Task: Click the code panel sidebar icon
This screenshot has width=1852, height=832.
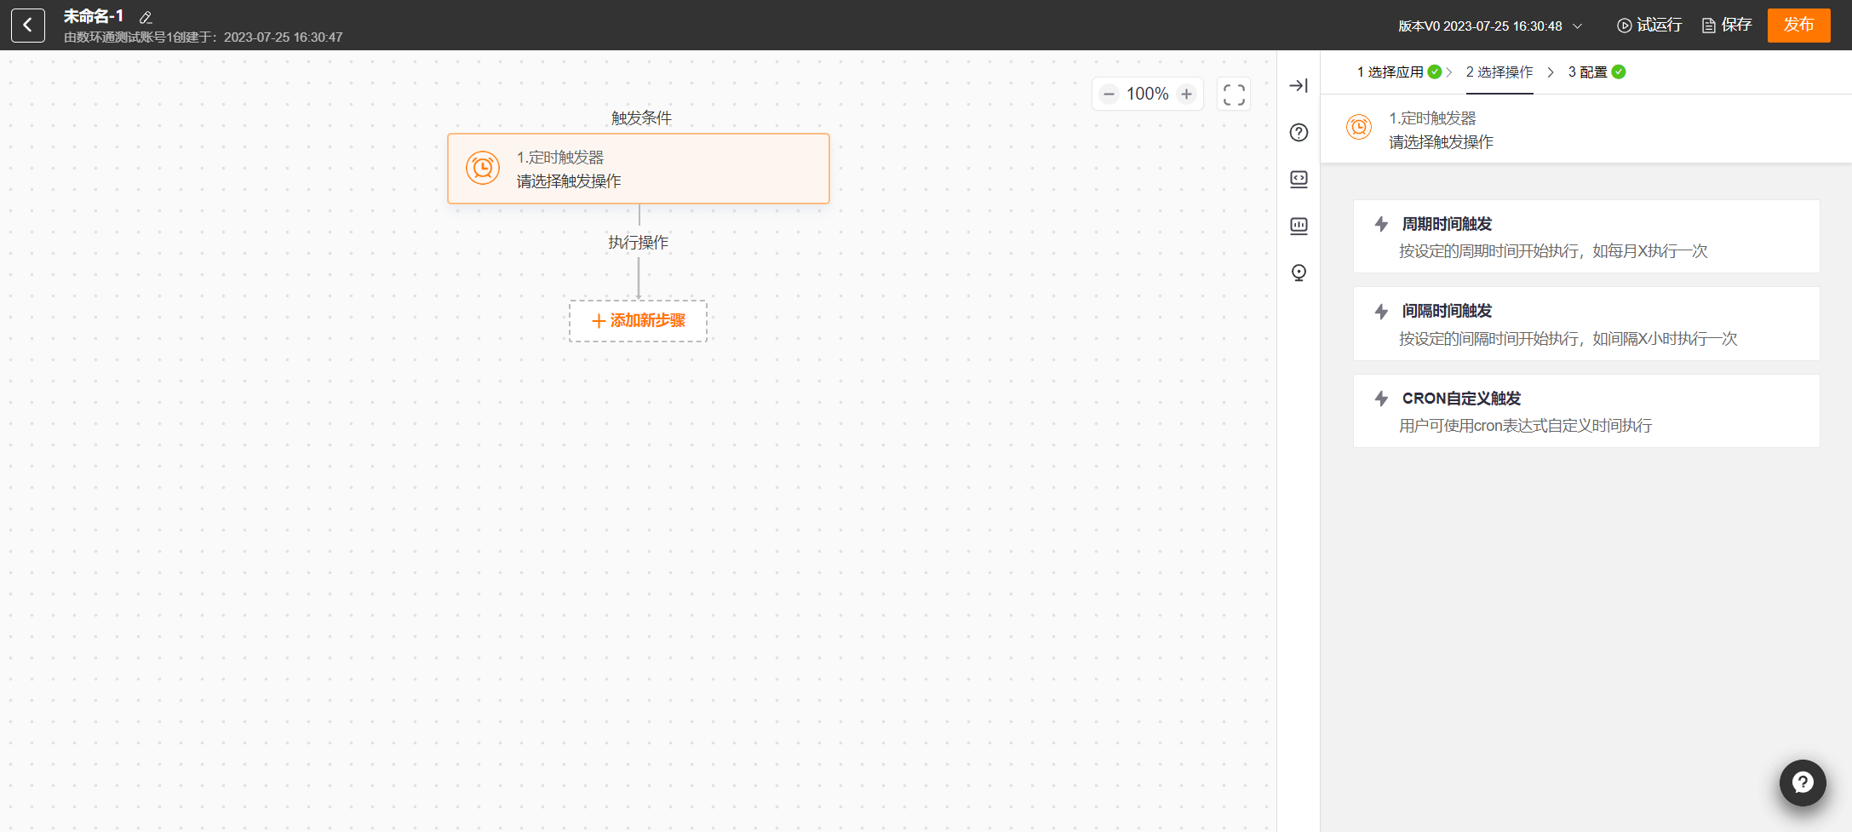Action: tap(1299, 179)
